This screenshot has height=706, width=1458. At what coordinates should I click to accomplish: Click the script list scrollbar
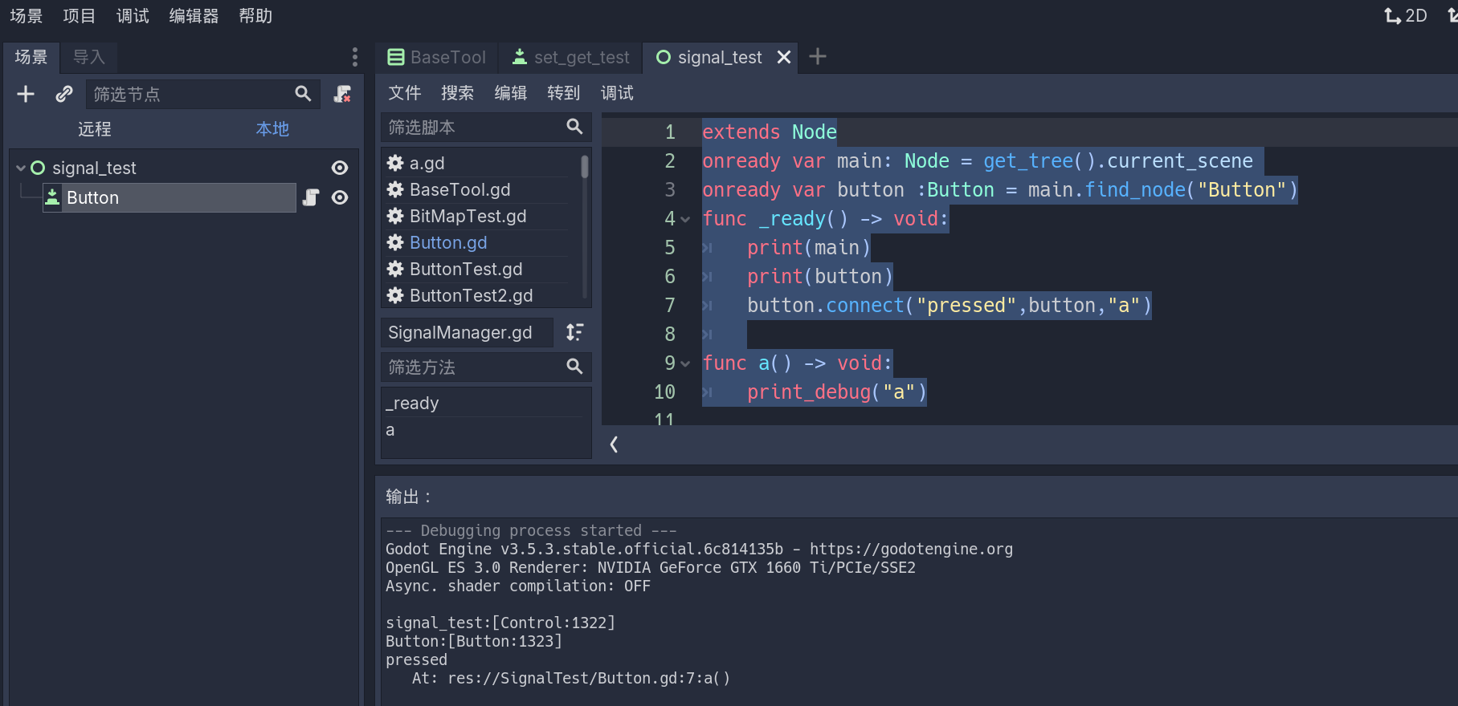point(585,167)
